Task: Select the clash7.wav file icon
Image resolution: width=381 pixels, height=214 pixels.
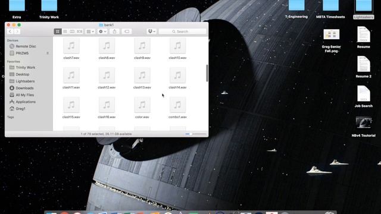Action: pos(71,46)
